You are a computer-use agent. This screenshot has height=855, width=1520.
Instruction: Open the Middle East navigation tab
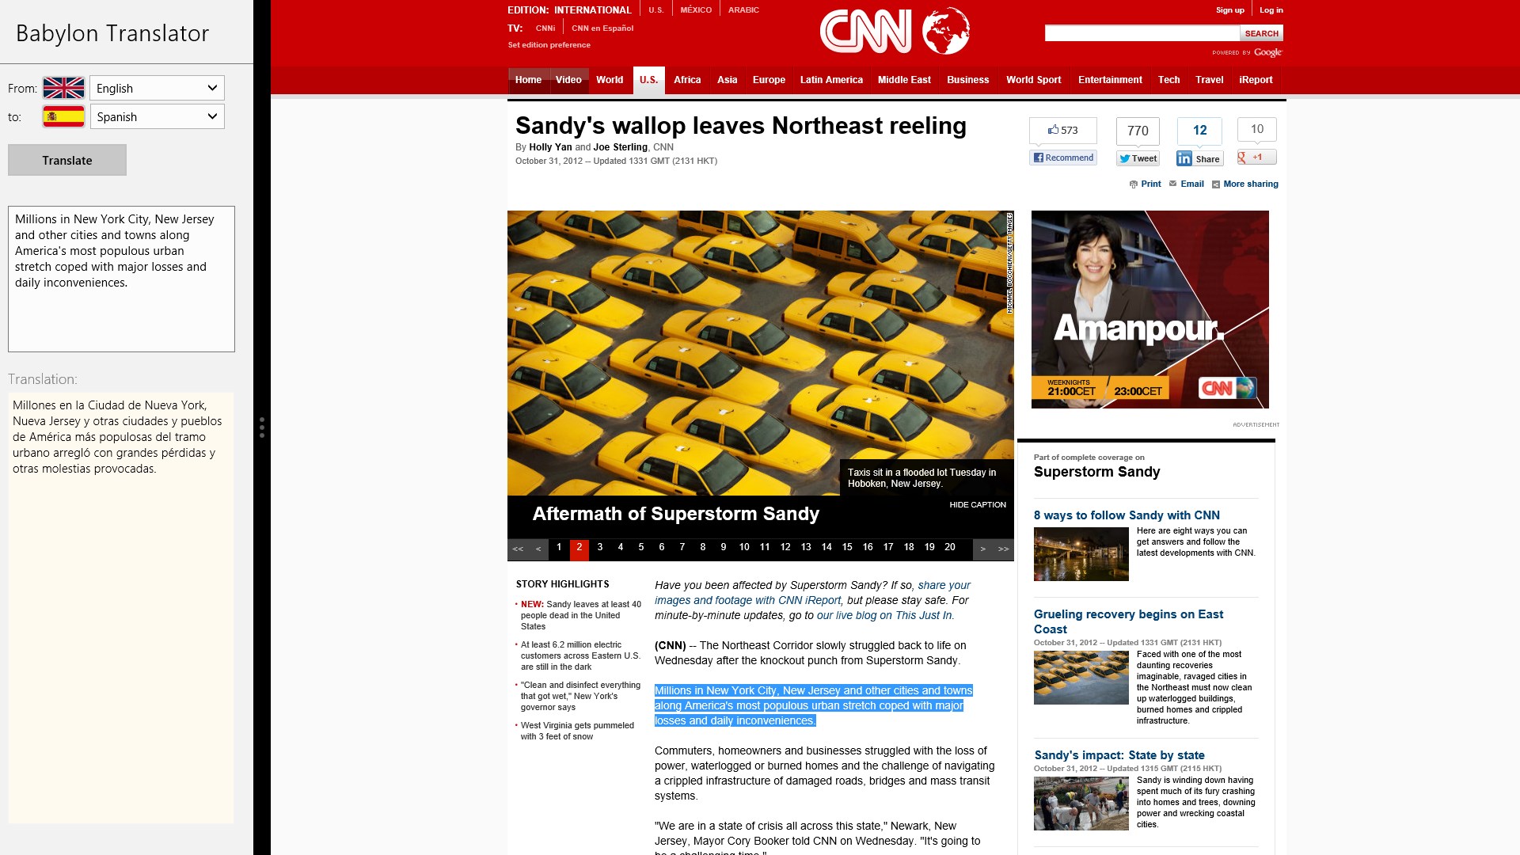(x=904, y=80)
